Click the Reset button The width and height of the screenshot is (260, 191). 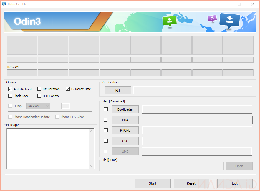coord(191,183)
